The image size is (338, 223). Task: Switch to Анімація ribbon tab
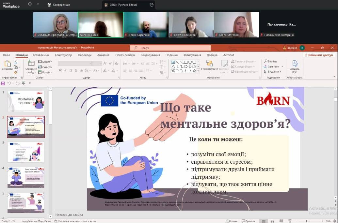coord(103,55)
